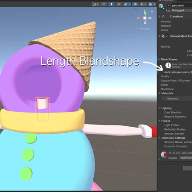Click the Scale label
The width and height of the screenshot is (192, 192).
(x=164, y=30)
